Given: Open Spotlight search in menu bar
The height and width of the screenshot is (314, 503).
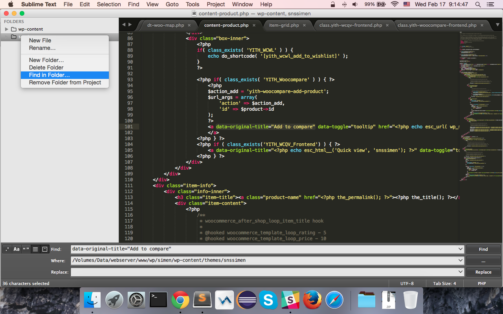Looking at the screenshot, I should pyautogui.click(x=478, y=4).
